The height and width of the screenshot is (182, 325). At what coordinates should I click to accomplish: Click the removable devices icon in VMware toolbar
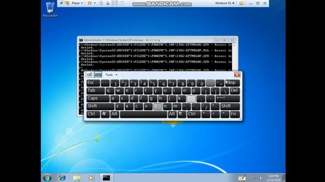click(x=108, y=3)
